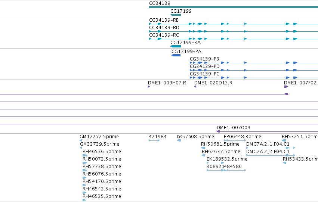Image resolution: width=318 pixels, height=202 pixels.
Task: Click the DMG7A.2_1.F04.C1 feature glyph
Action: (x=271, y=148)
